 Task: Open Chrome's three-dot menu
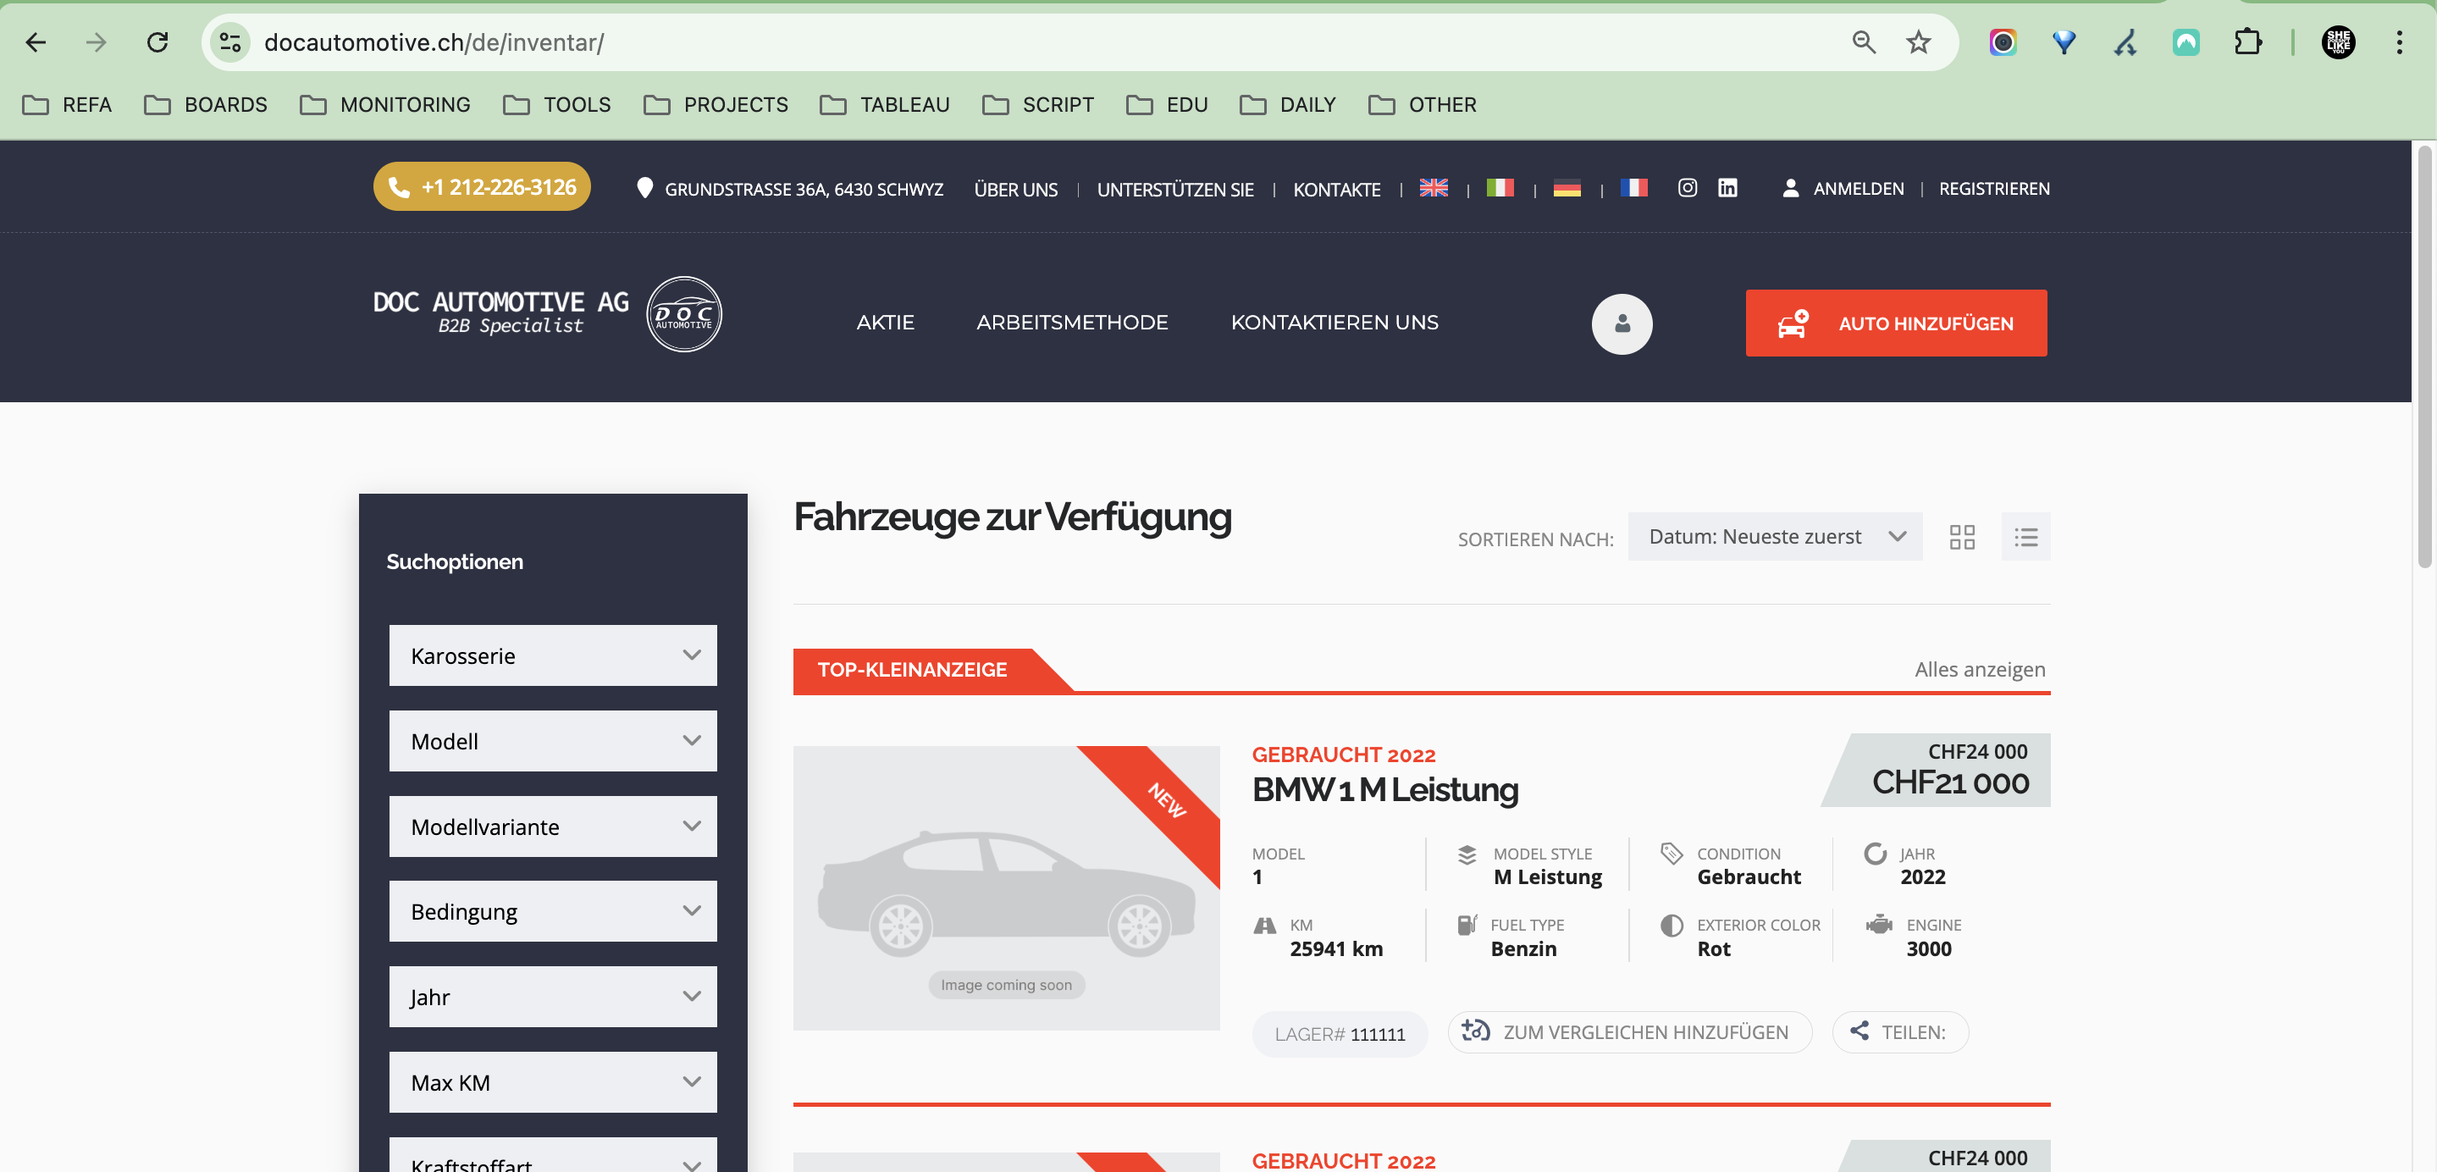pos(2399,42)
